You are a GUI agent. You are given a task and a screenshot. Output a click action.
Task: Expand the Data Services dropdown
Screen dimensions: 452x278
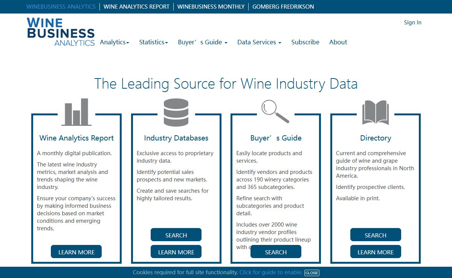click(260, 42)
